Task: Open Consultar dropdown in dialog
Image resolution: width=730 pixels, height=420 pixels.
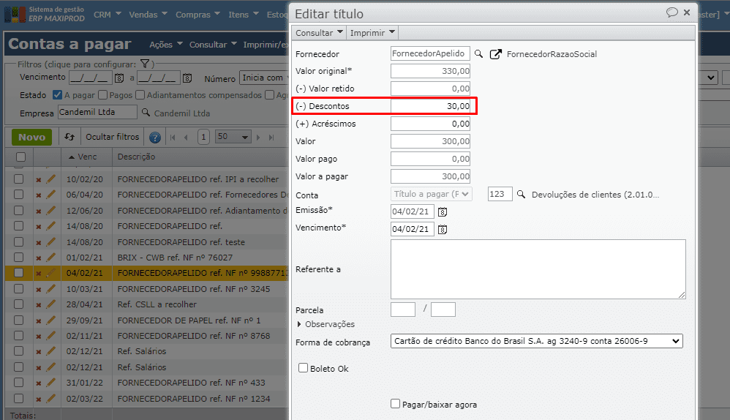Action: pos(318,33)
